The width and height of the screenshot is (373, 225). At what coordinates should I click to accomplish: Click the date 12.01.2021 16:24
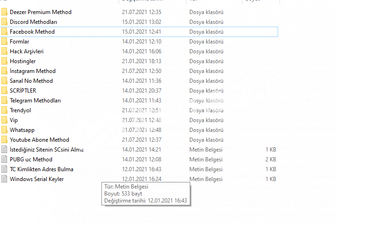coord(142,179)
